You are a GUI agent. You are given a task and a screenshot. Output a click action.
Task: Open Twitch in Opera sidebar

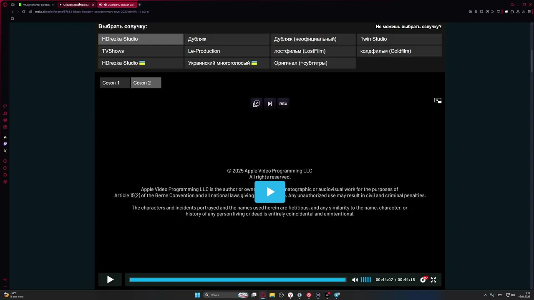point(5,144)
